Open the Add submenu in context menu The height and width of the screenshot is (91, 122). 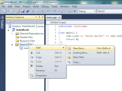pos(47,48)
